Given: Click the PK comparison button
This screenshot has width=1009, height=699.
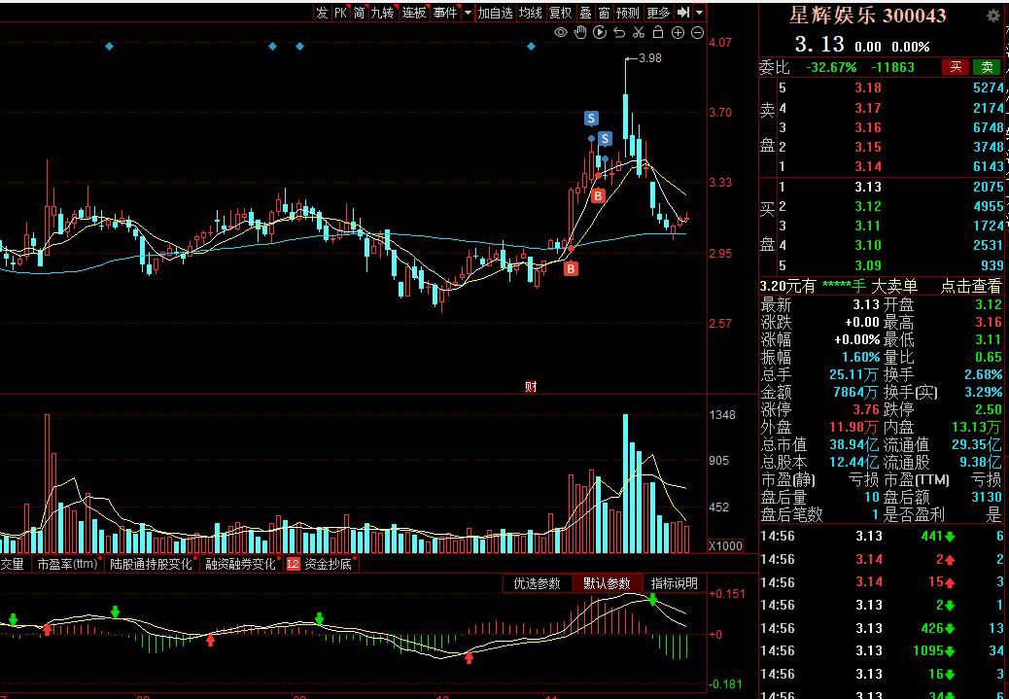Looking at the screenshot, I should click(x=340, y=13).
